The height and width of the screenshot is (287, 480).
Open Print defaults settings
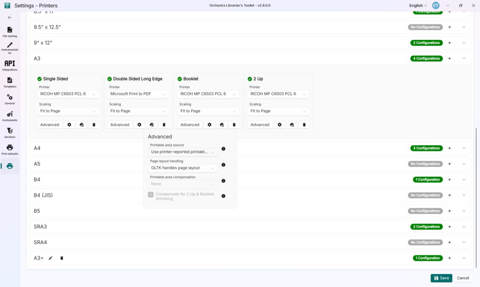[10, 150]
